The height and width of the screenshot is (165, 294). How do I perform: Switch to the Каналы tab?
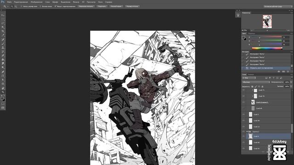point(251,74)
